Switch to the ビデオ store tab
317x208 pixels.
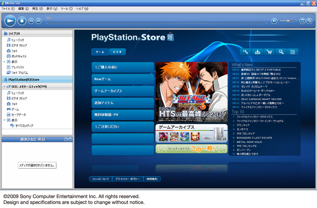pyautogui.click(x=117, y=52)
